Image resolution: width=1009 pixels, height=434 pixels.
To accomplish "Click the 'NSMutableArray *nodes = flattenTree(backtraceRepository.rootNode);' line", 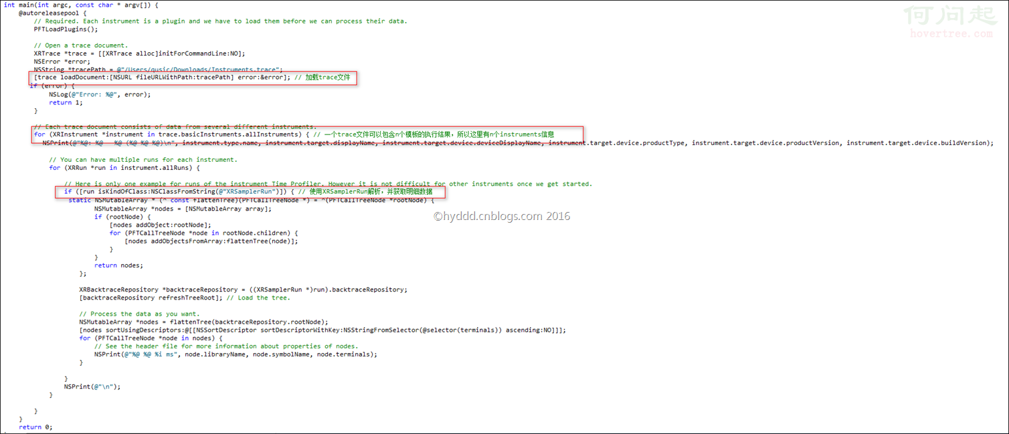I will point(203,322).
